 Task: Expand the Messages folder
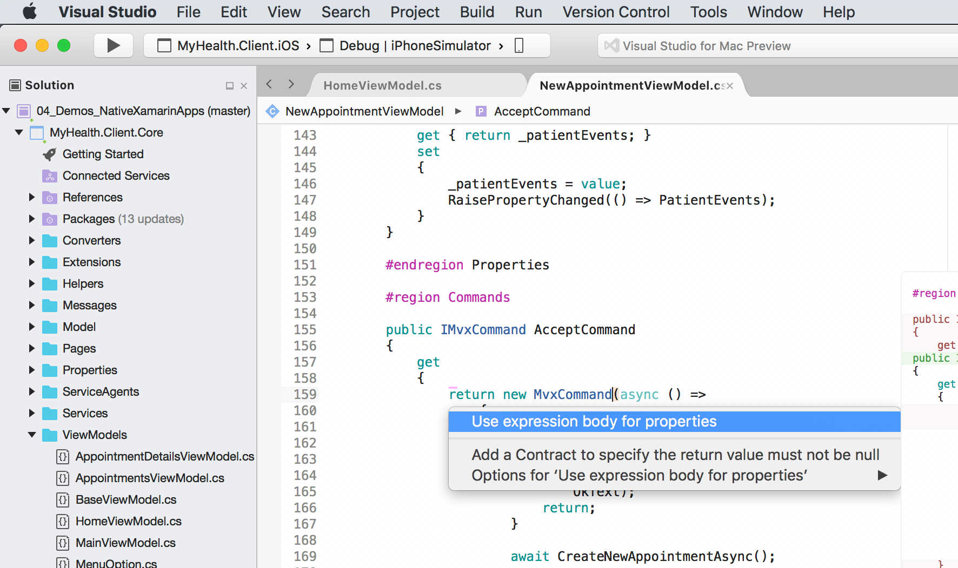[x=32, y=305]
